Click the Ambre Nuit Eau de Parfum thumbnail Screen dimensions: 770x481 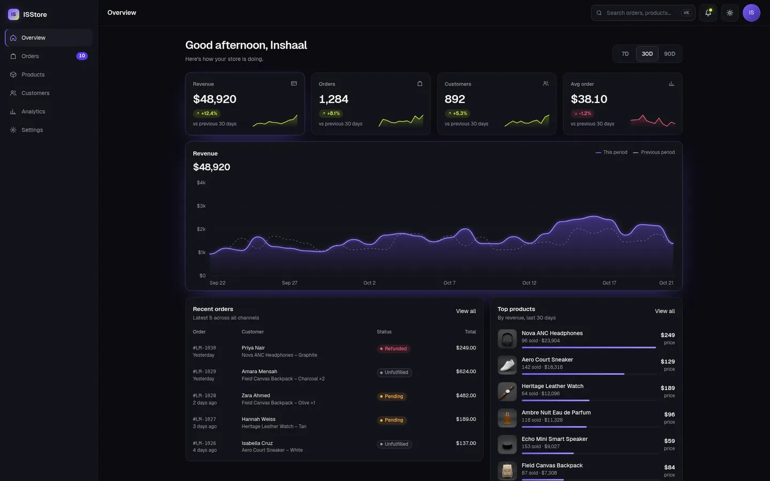tap(507, 418)
